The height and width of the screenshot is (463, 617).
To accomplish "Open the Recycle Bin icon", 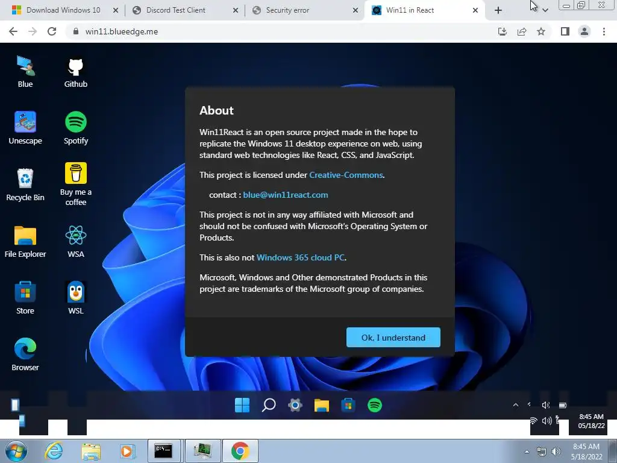I will click(x=25, y=184).
